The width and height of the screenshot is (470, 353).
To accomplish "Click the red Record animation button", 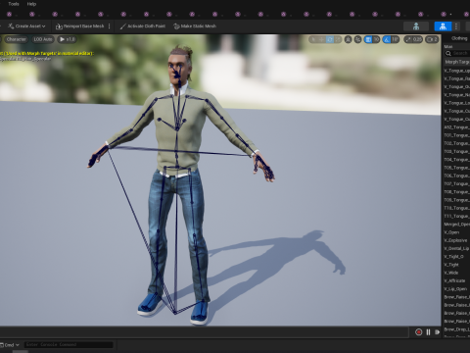I will (418, 332).
